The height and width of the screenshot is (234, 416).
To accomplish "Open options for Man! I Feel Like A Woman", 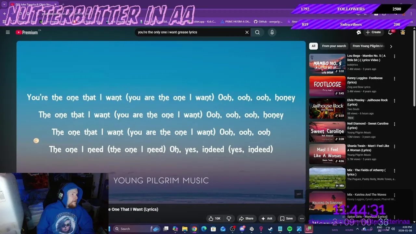I will 395,147.
